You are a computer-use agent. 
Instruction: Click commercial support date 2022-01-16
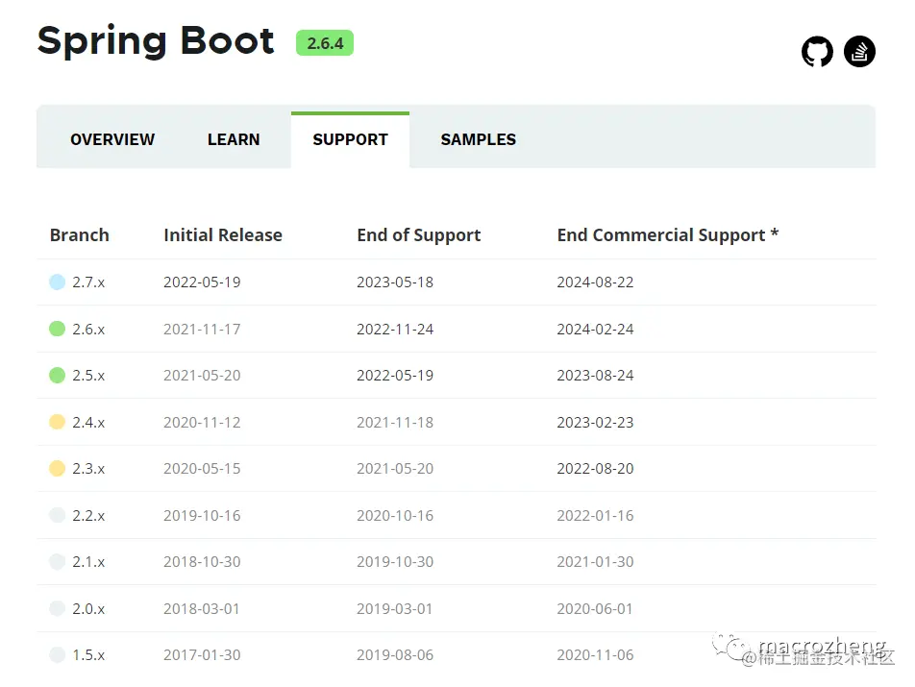pos(595,516)
